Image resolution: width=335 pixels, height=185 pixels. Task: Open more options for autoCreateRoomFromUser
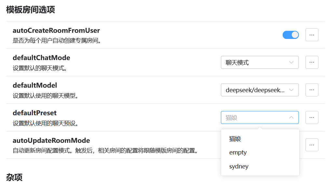click(x=312, y=35)
